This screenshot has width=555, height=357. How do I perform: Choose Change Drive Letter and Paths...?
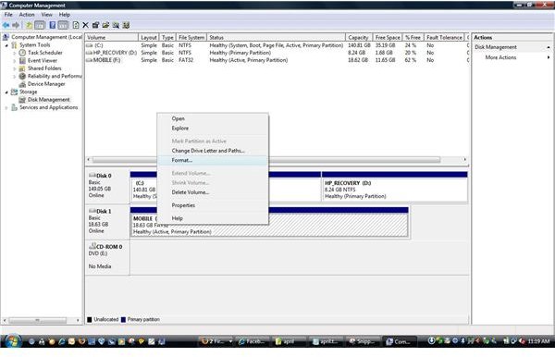pyautogui.click(x=213, y=151)
